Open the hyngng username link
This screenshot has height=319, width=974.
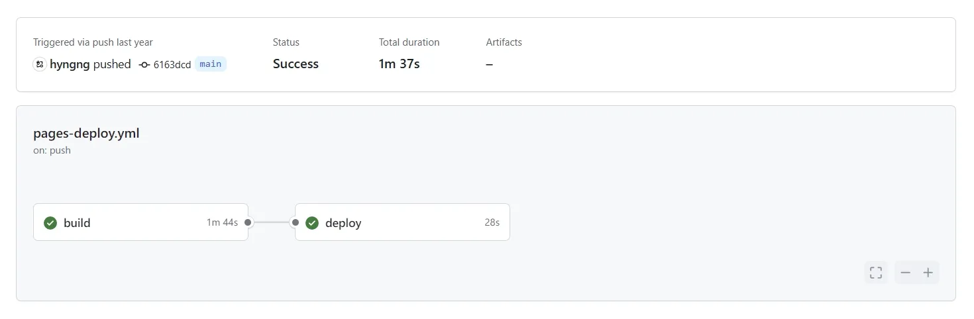[70, 64]
